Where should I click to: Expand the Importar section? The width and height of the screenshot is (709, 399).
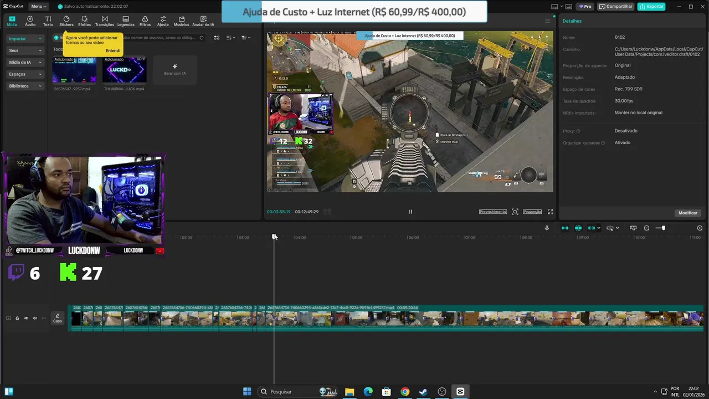[x=25, y=39]
